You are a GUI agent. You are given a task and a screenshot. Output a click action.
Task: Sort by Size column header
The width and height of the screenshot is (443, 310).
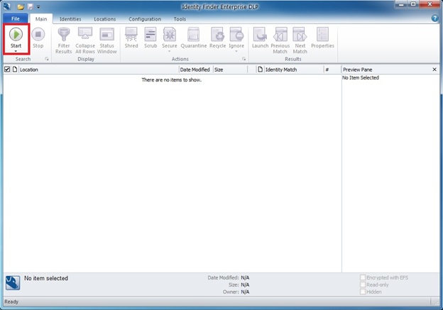pyautogui.click(x=230, y=70)
